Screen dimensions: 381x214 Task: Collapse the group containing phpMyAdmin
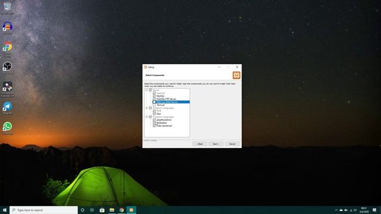[146, 117]
